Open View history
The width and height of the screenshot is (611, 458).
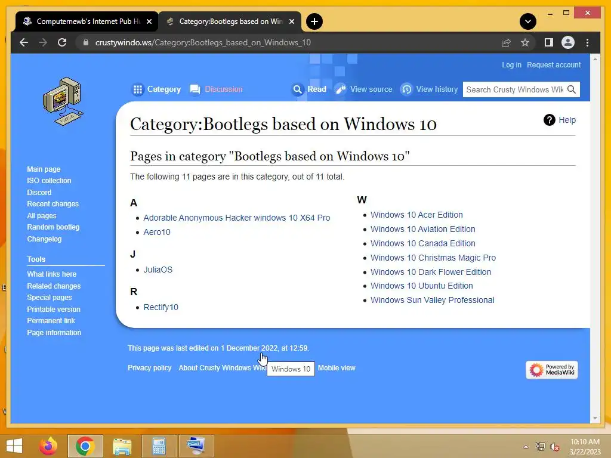(x=437, y=89)
